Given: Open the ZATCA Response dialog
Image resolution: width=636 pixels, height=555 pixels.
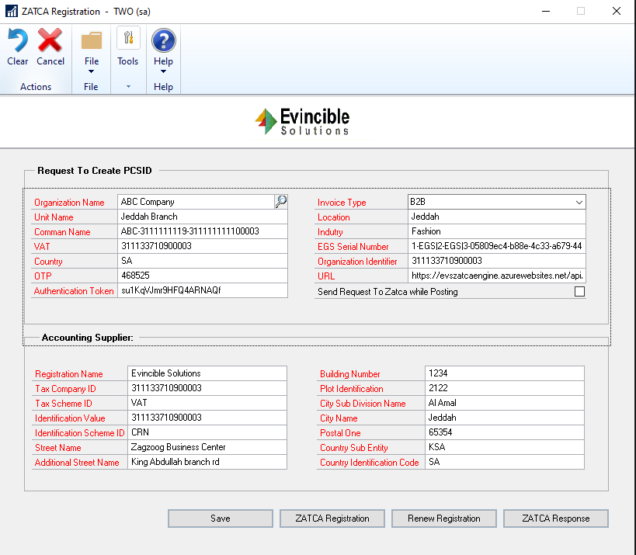Looking at the screenshot, I should coord(555,519).
